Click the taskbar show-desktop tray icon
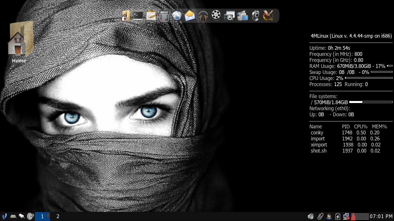 pos(13,216)
